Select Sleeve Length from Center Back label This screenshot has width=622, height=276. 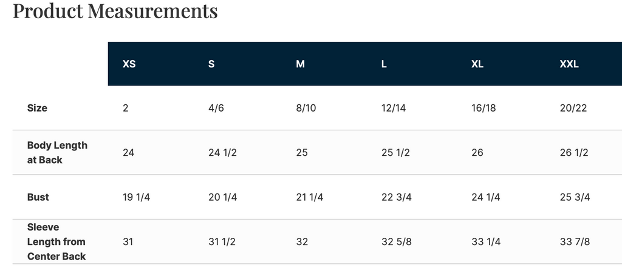56,241
